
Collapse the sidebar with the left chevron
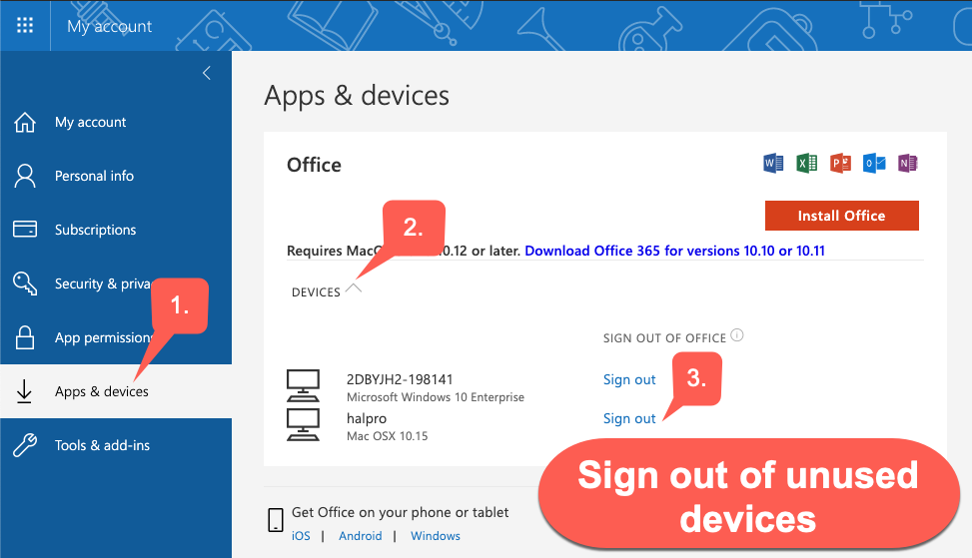207,73
